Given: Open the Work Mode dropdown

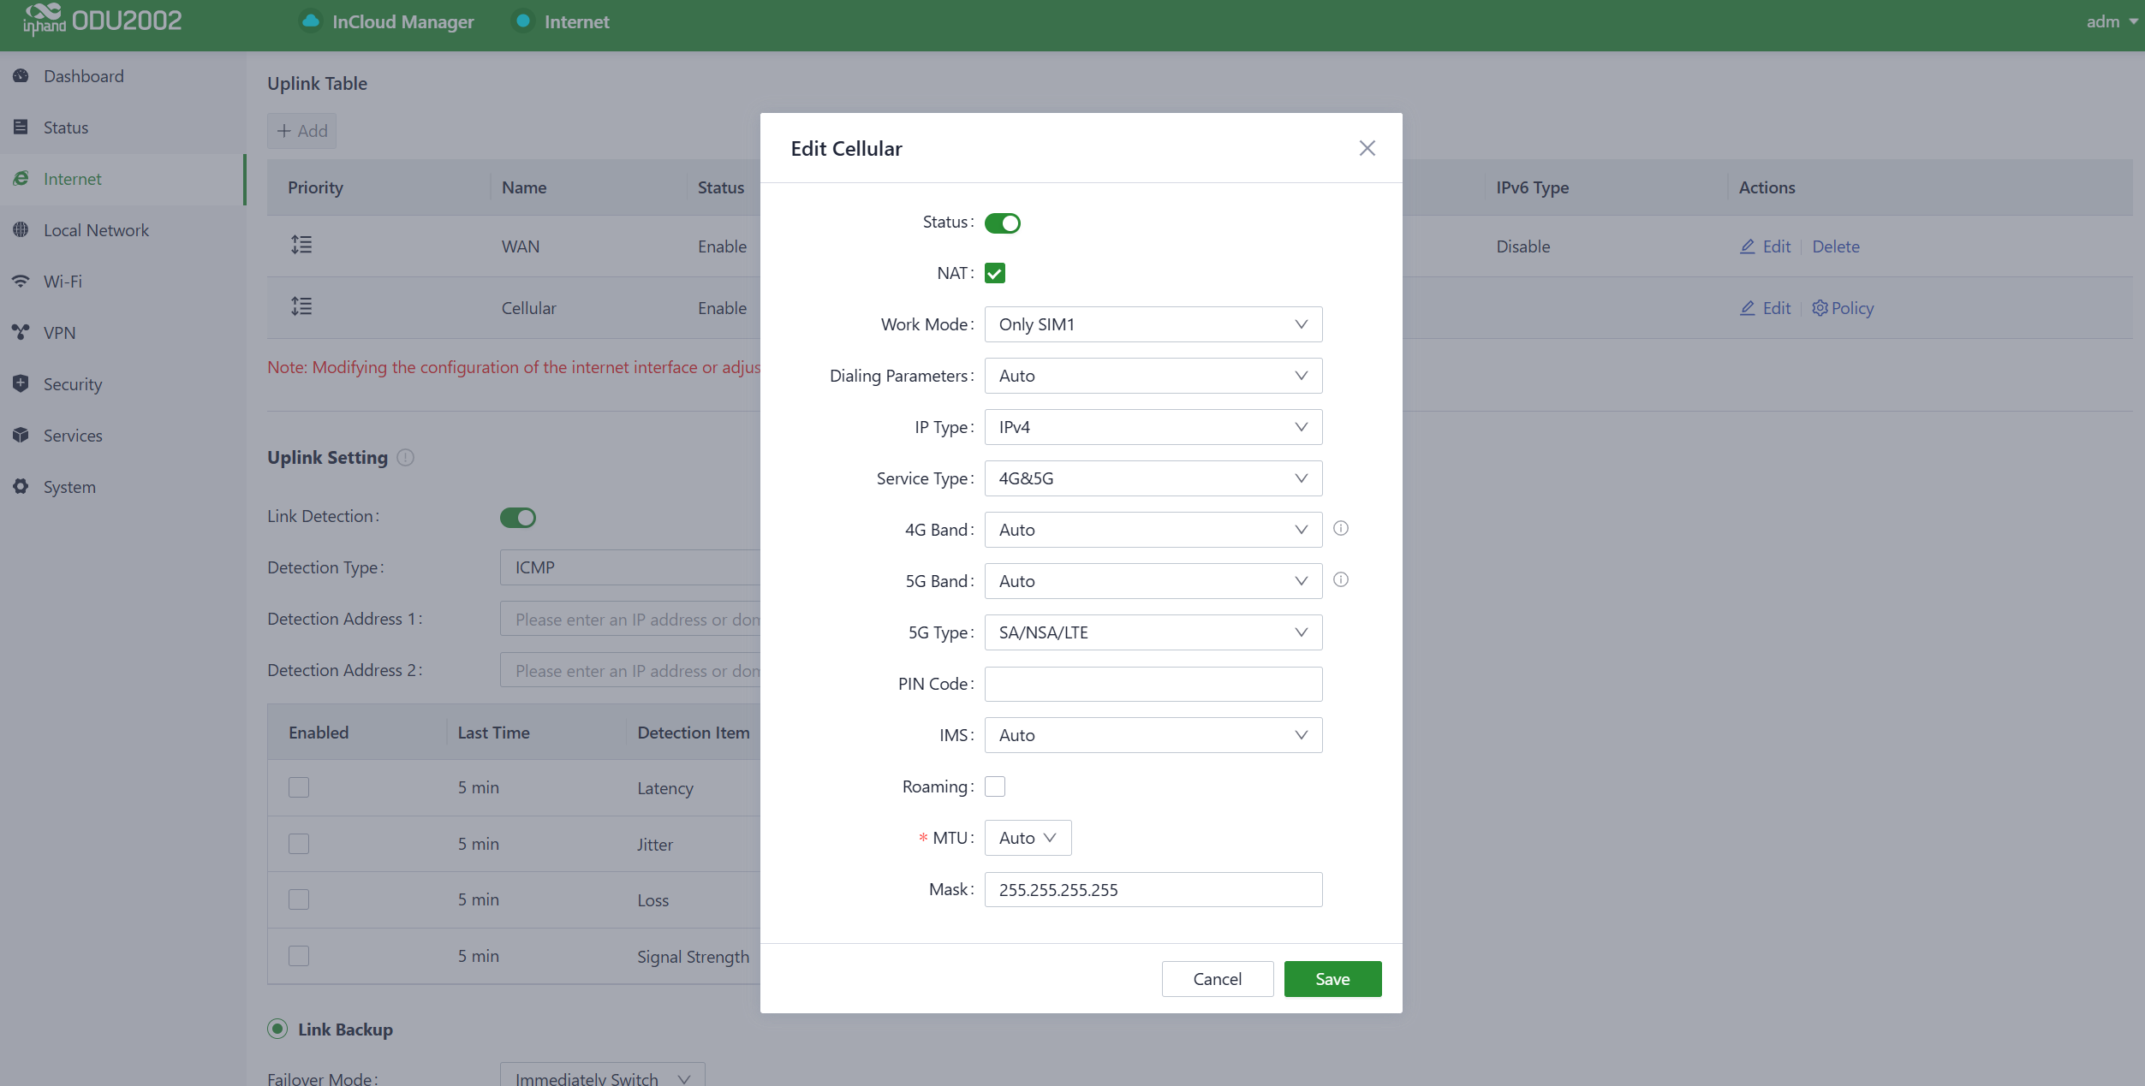Looking at the screenshot, I should [1153, 324].
